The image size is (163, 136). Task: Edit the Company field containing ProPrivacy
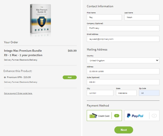123,28
